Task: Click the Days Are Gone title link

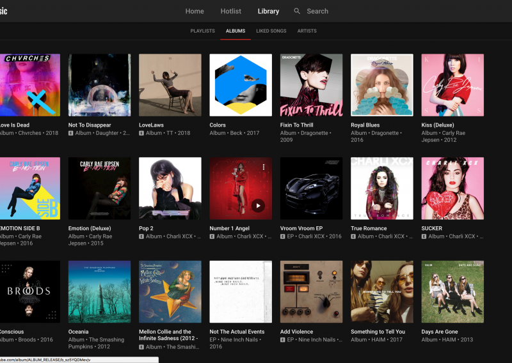Action: (x=440, y=332)
